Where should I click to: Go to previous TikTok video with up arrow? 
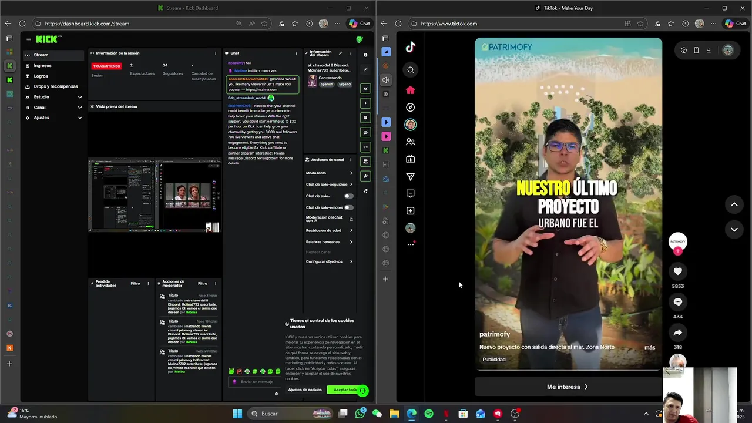734,204
